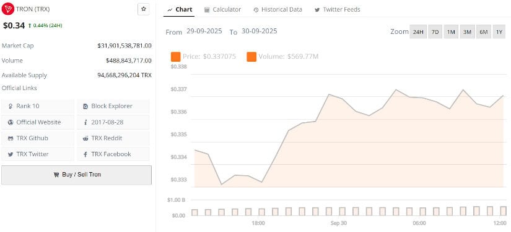Image resolution: width=511 pixels, height=232 pixels.
Task: Select the Available Supply value 94,668,296,204 TRX
Action: (x=124, y=75)
